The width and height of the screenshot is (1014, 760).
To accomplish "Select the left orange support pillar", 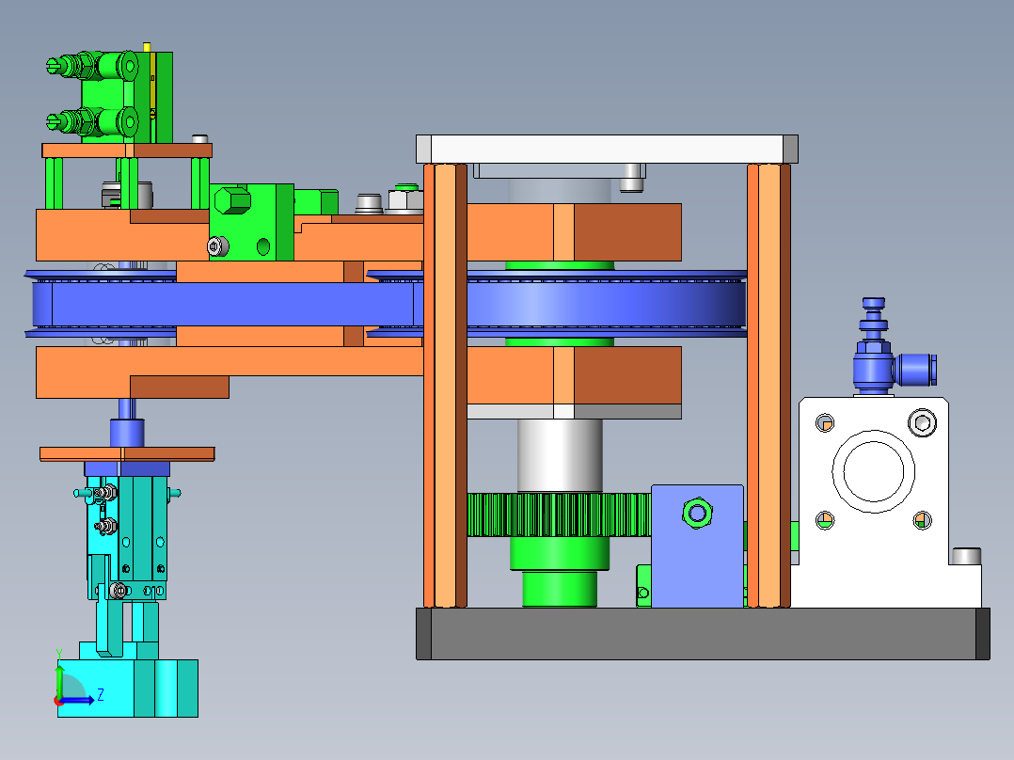I will 444,386.
